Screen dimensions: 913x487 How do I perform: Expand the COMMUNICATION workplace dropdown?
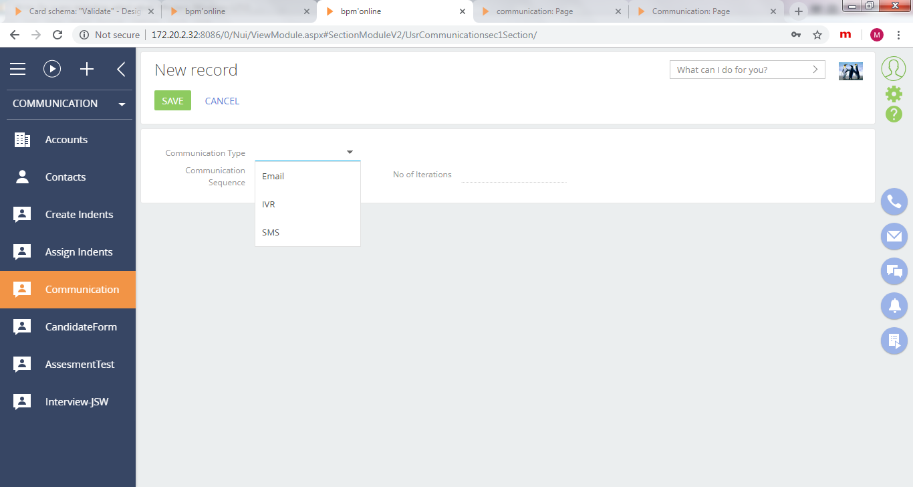(x=122, y=104)
